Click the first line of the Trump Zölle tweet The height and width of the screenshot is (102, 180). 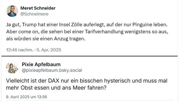87,25
